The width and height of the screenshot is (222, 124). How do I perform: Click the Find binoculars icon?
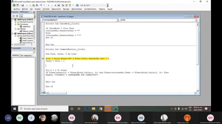pyautogui.click(x=37, y=6)
